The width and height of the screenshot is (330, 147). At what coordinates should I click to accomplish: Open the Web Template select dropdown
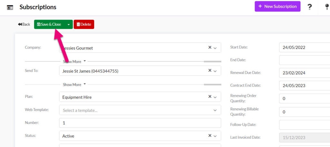pyautogui.click(x=140, y=110)
